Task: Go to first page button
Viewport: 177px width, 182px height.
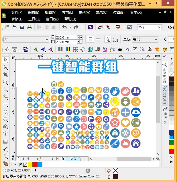Action: pyautogui.click(x=23, y=159)
